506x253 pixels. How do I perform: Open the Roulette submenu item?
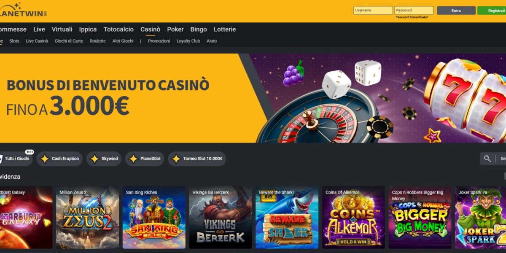coord(98,41)
